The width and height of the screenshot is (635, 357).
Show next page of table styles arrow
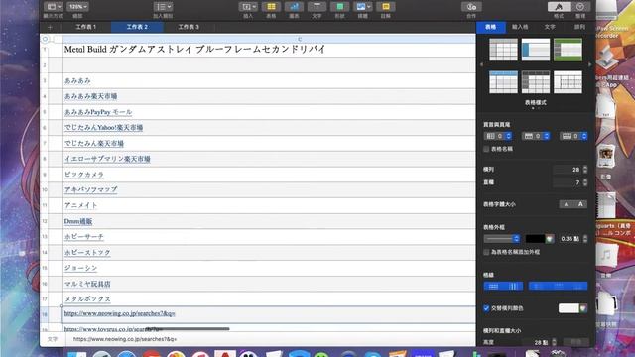tap(589, 64)
